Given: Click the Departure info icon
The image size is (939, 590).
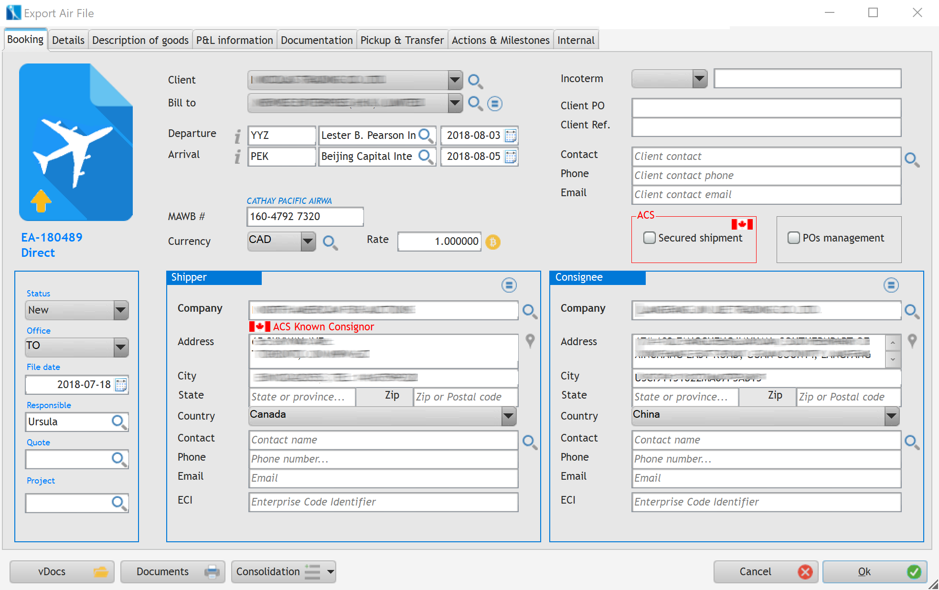Looking at the screenshot, I should click(x=237, y=137).
